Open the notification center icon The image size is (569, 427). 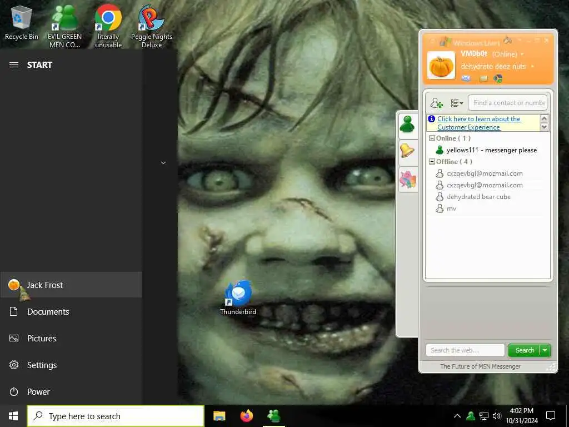coord(551,416)
